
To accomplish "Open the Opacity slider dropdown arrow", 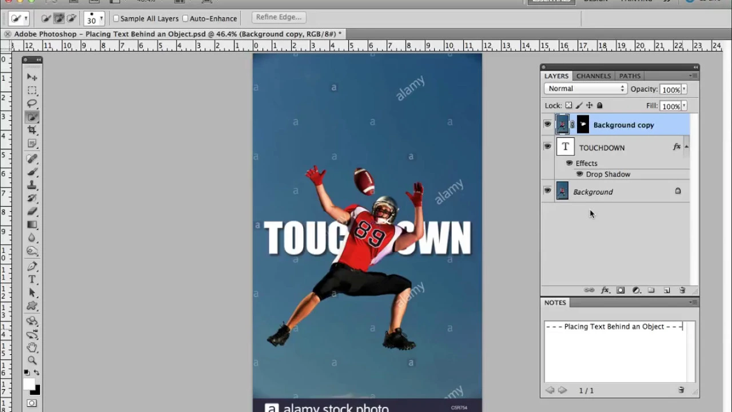I will tap(684, 89).
